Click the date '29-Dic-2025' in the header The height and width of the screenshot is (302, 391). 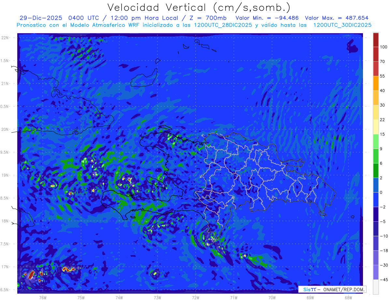point(41,18)
